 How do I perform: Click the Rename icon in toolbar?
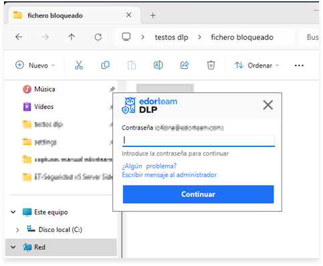pos(158,65)
